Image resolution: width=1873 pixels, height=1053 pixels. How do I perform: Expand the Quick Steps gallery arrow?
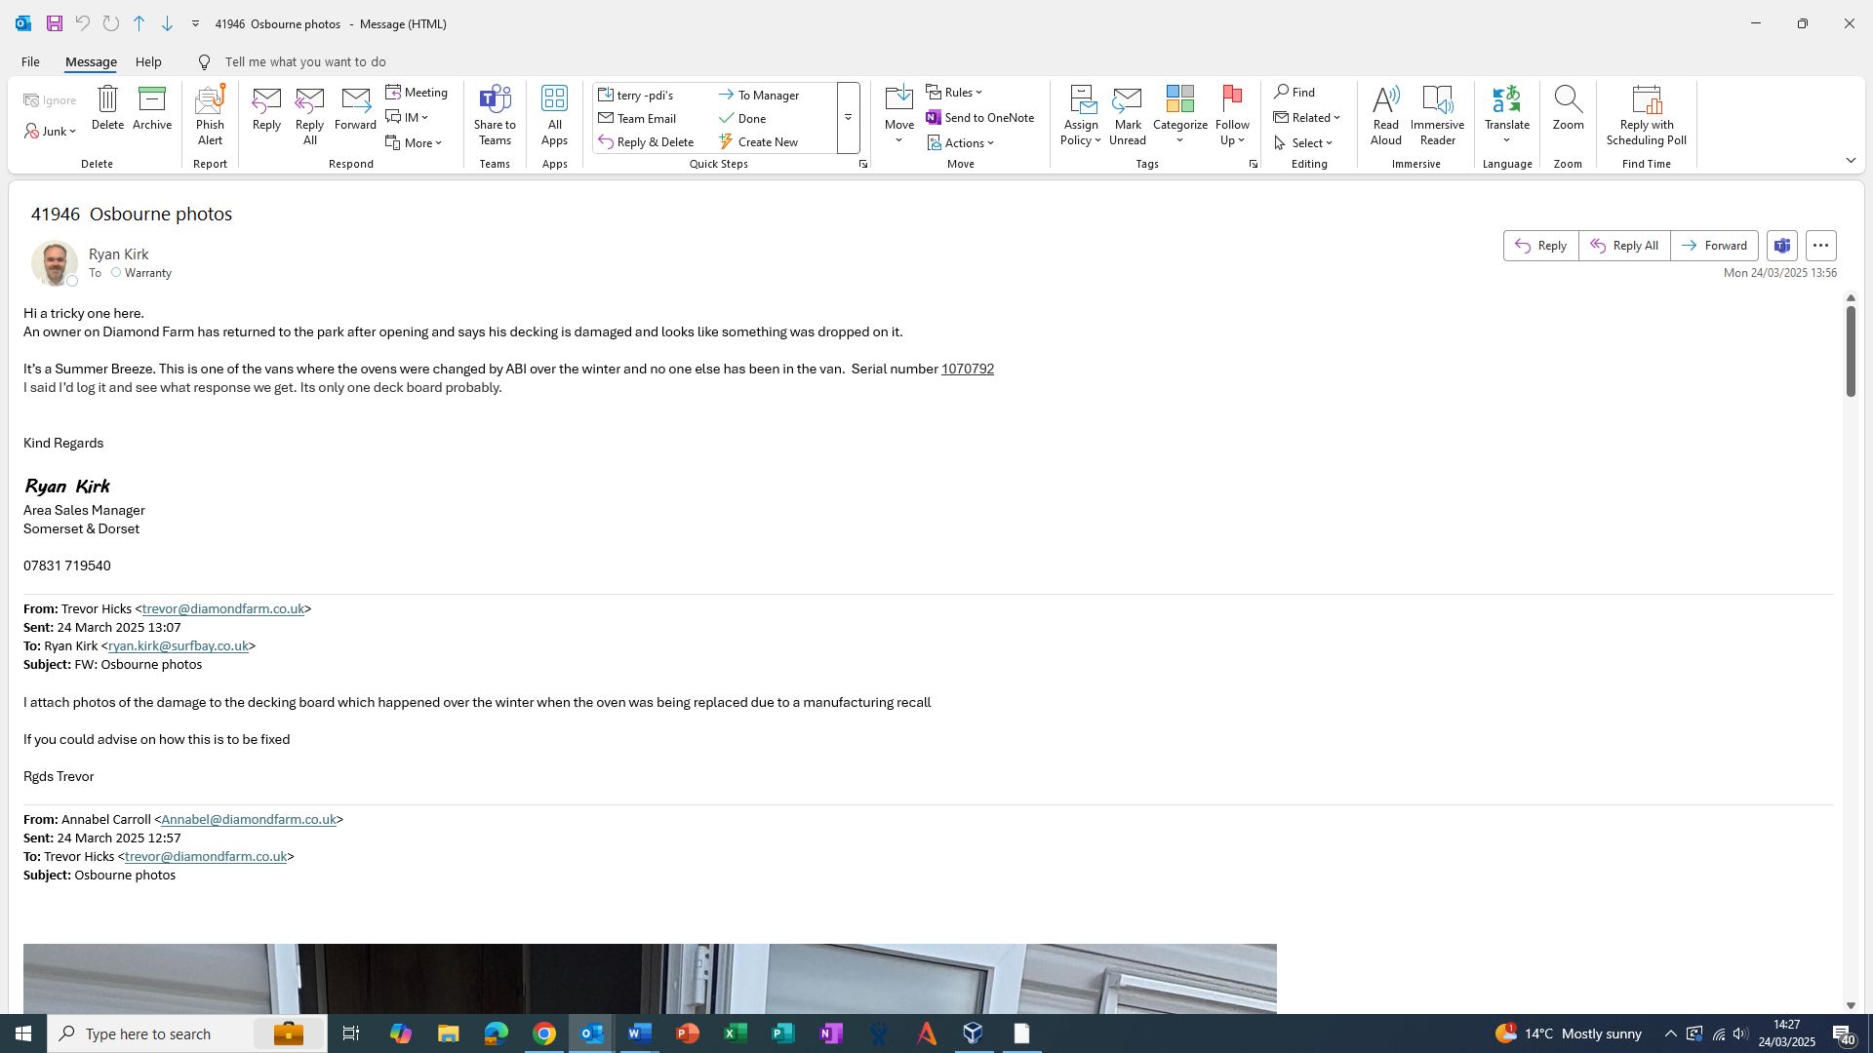[x=848, y=118]
